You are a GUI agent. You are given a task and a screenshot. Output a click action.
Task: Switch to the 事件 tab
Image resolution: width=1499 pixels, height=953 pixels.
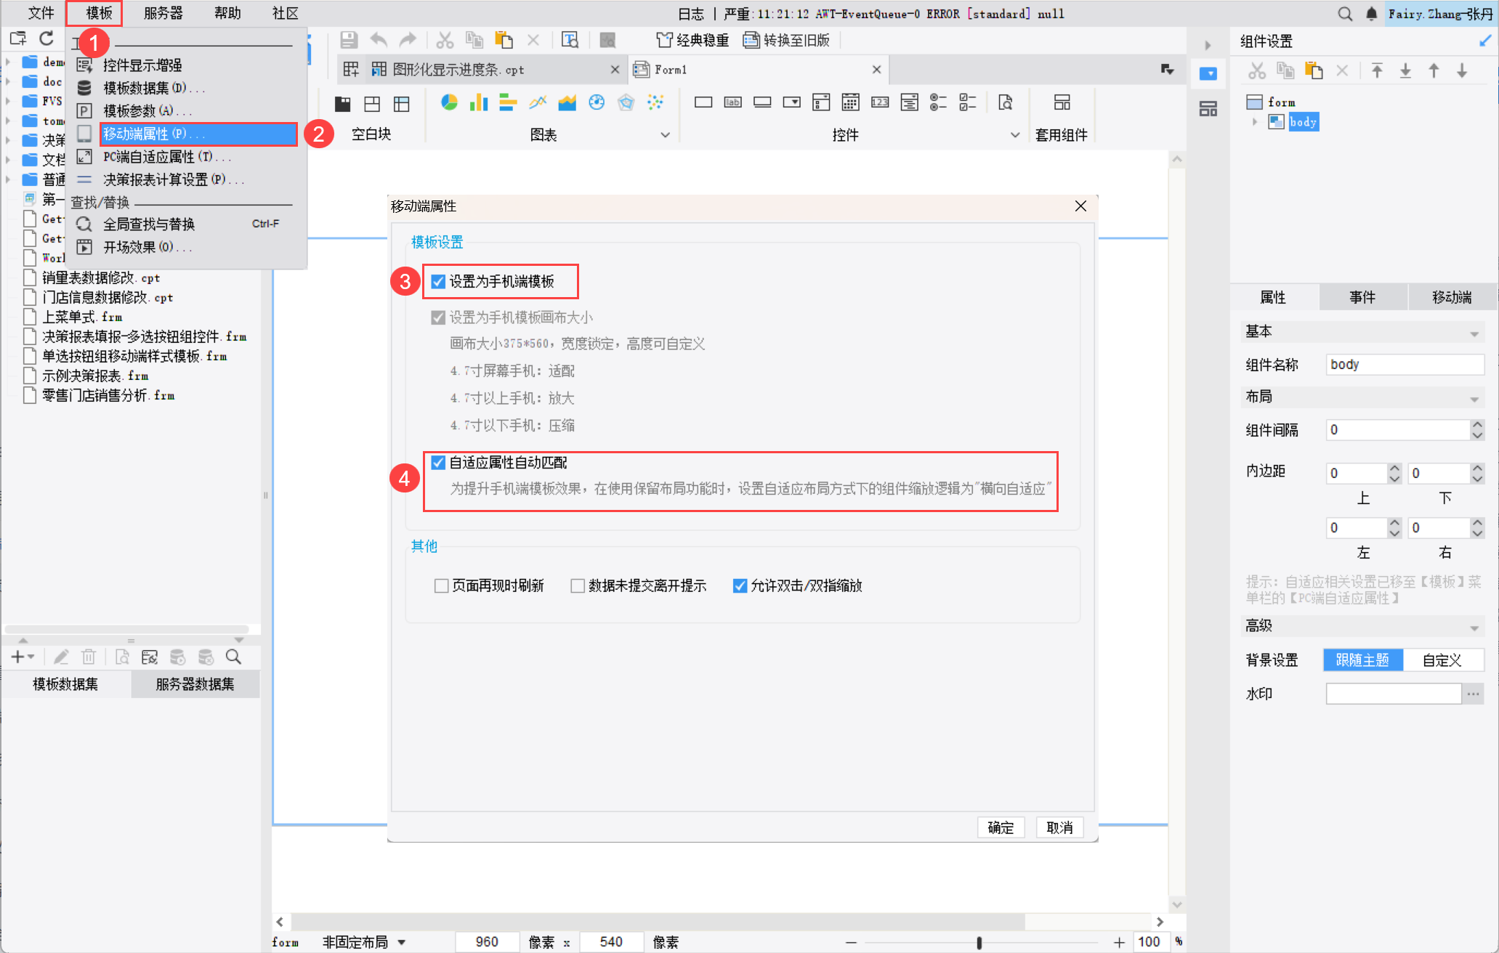[1362, 297]
